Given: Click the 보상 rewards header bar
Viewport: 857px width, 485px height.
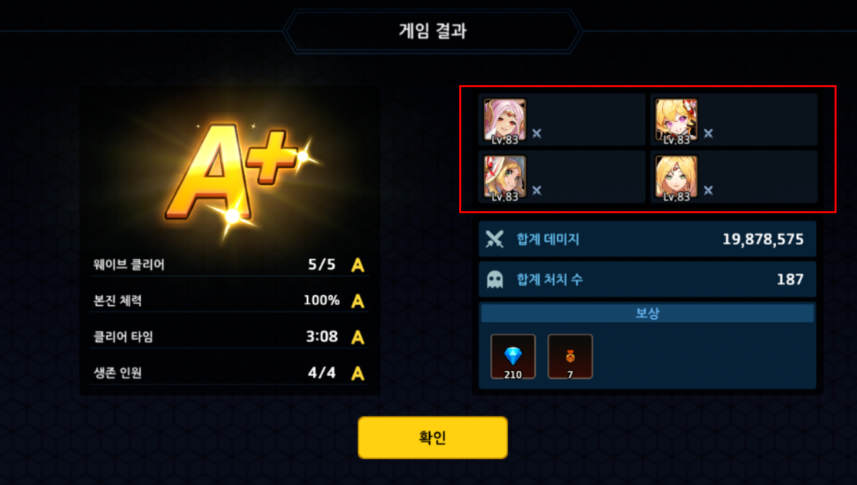Looking at the screenshot, I should (x=647, y=313).
